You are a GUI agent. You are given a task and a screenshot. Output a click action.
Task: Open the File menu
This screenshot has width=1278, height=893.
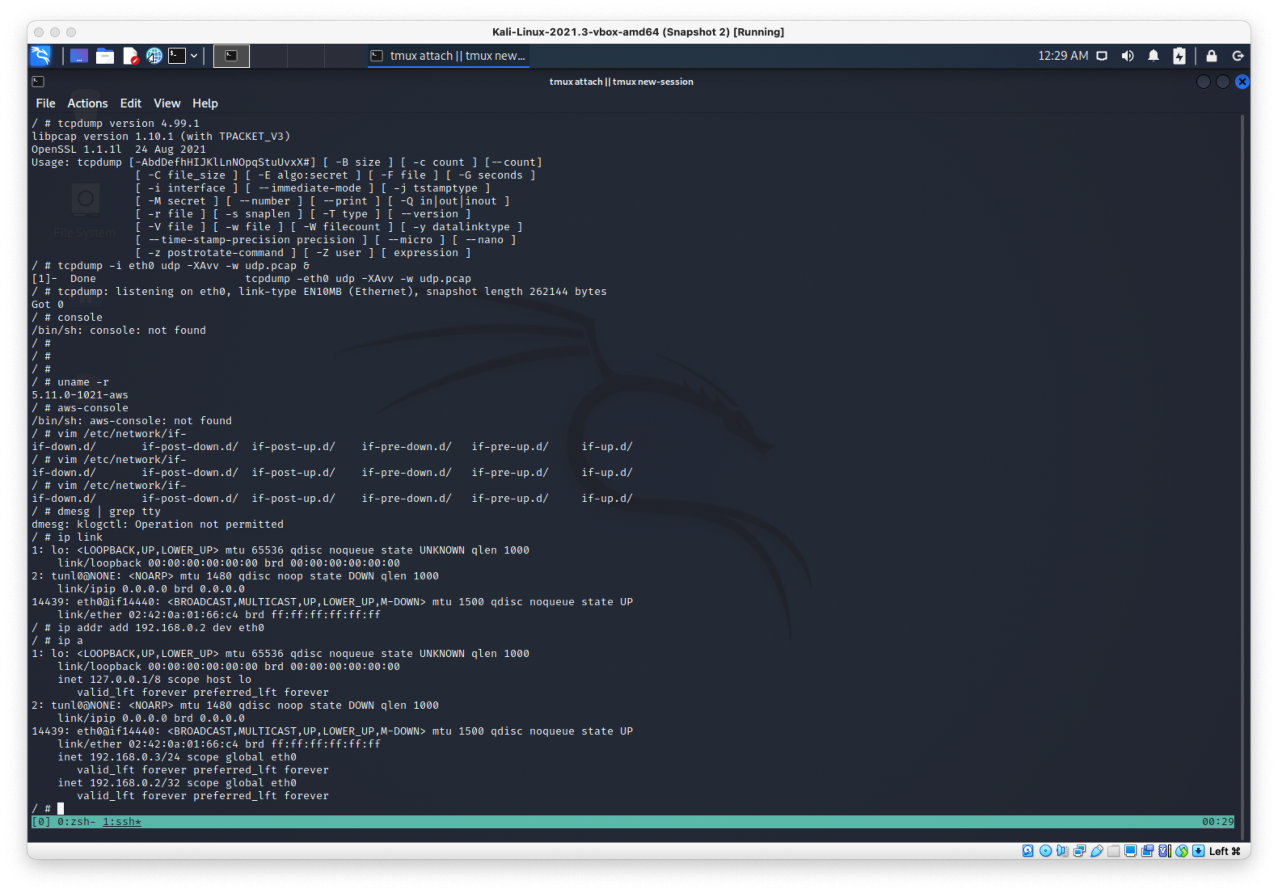click(46, 103)
